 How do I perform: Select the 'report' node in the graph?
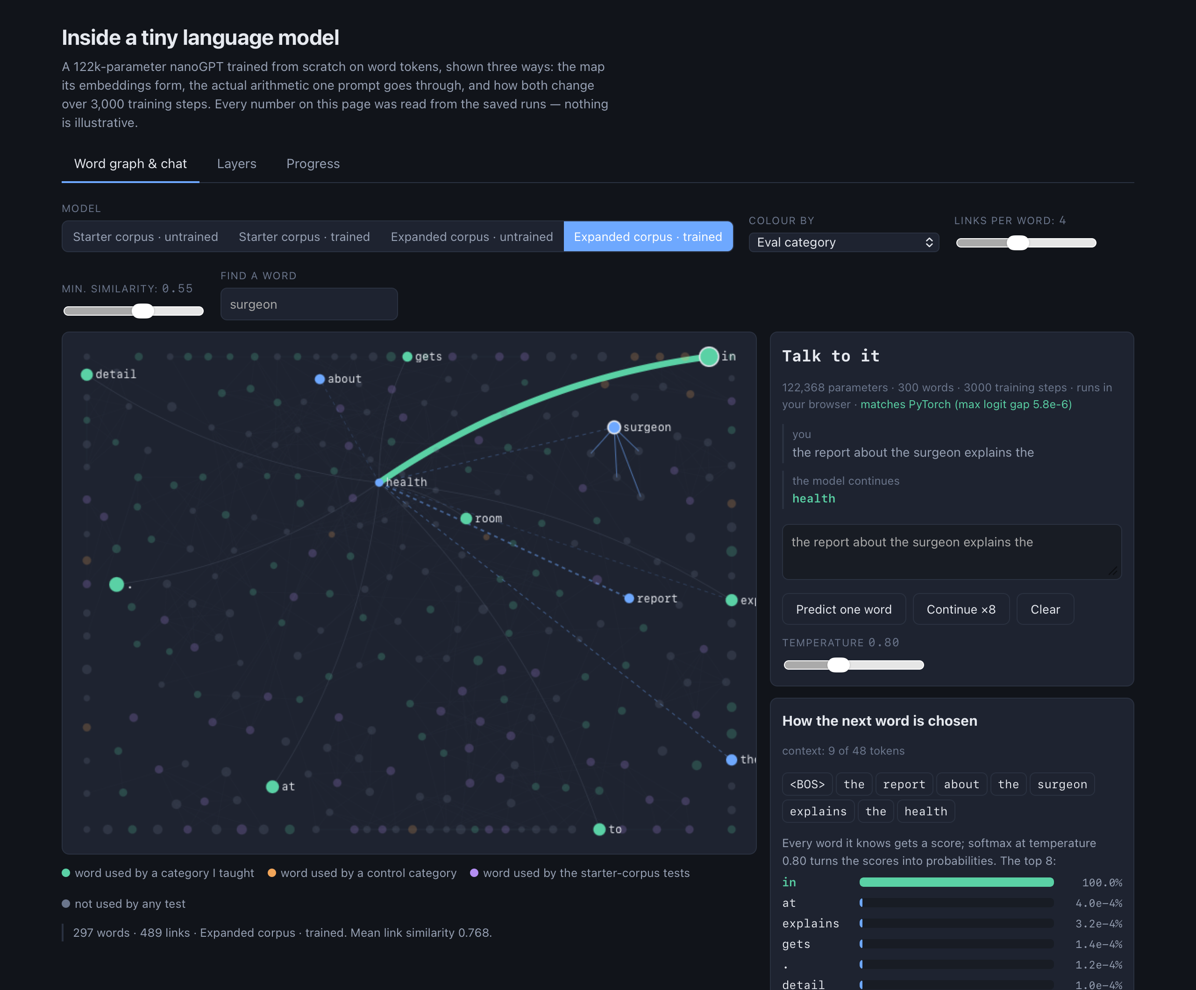click(x=629, y=599)
